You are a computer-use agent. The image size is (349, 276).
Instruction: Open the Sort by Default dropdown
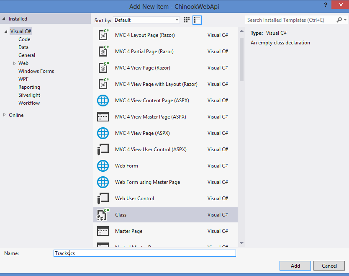[146, 20]
